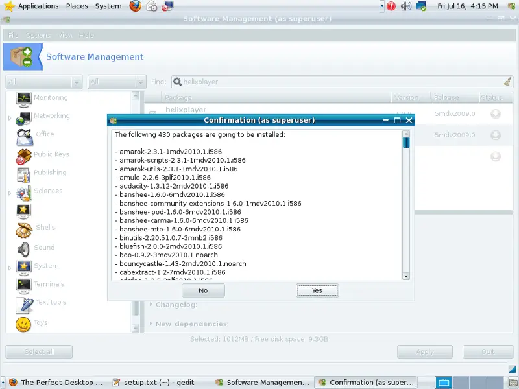Click the bluefish-2.0.0-2mdv2010.1.i586 line

tap(169, 246)
